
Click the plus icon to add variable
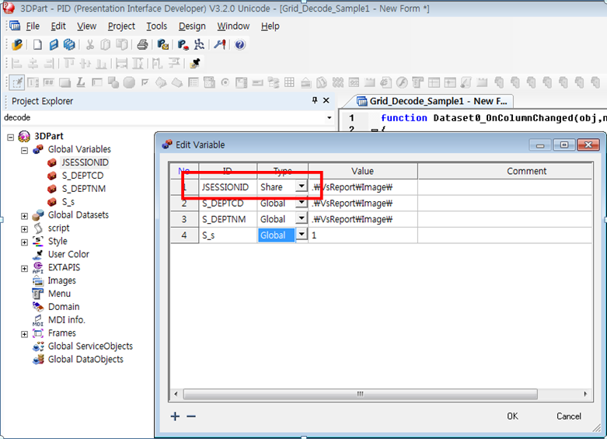(x=175, y=416)
